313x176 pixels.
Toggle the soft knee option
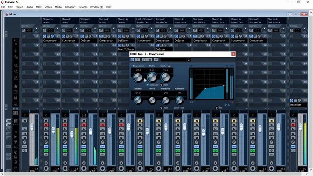click(148, 85)
